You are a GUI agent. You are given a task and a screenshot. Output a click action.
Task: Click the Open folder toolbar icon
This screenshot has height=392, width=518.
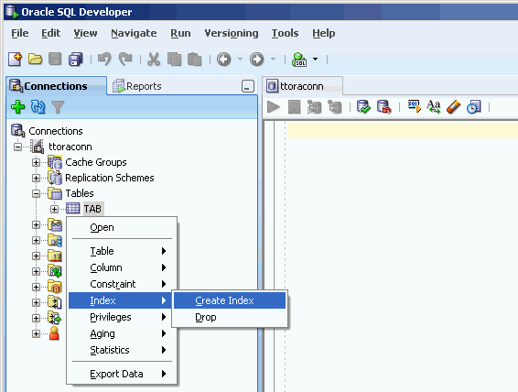35,60
